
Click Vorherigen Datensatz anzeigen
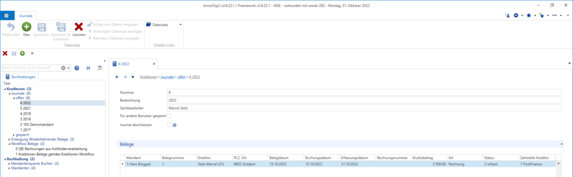115,31
